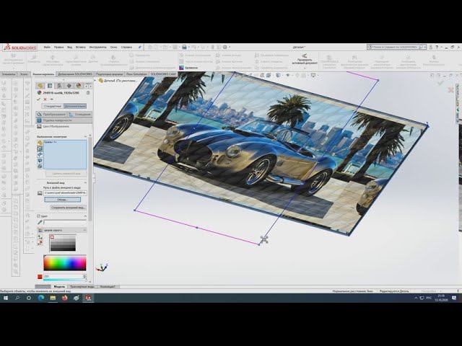
Task: Open the search box dropdown arrow
Action: coord(425,47)
